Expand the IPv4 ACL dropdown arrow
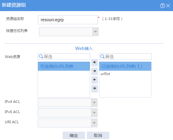Viewport: 173px width, 140px height. pos(94,103)
